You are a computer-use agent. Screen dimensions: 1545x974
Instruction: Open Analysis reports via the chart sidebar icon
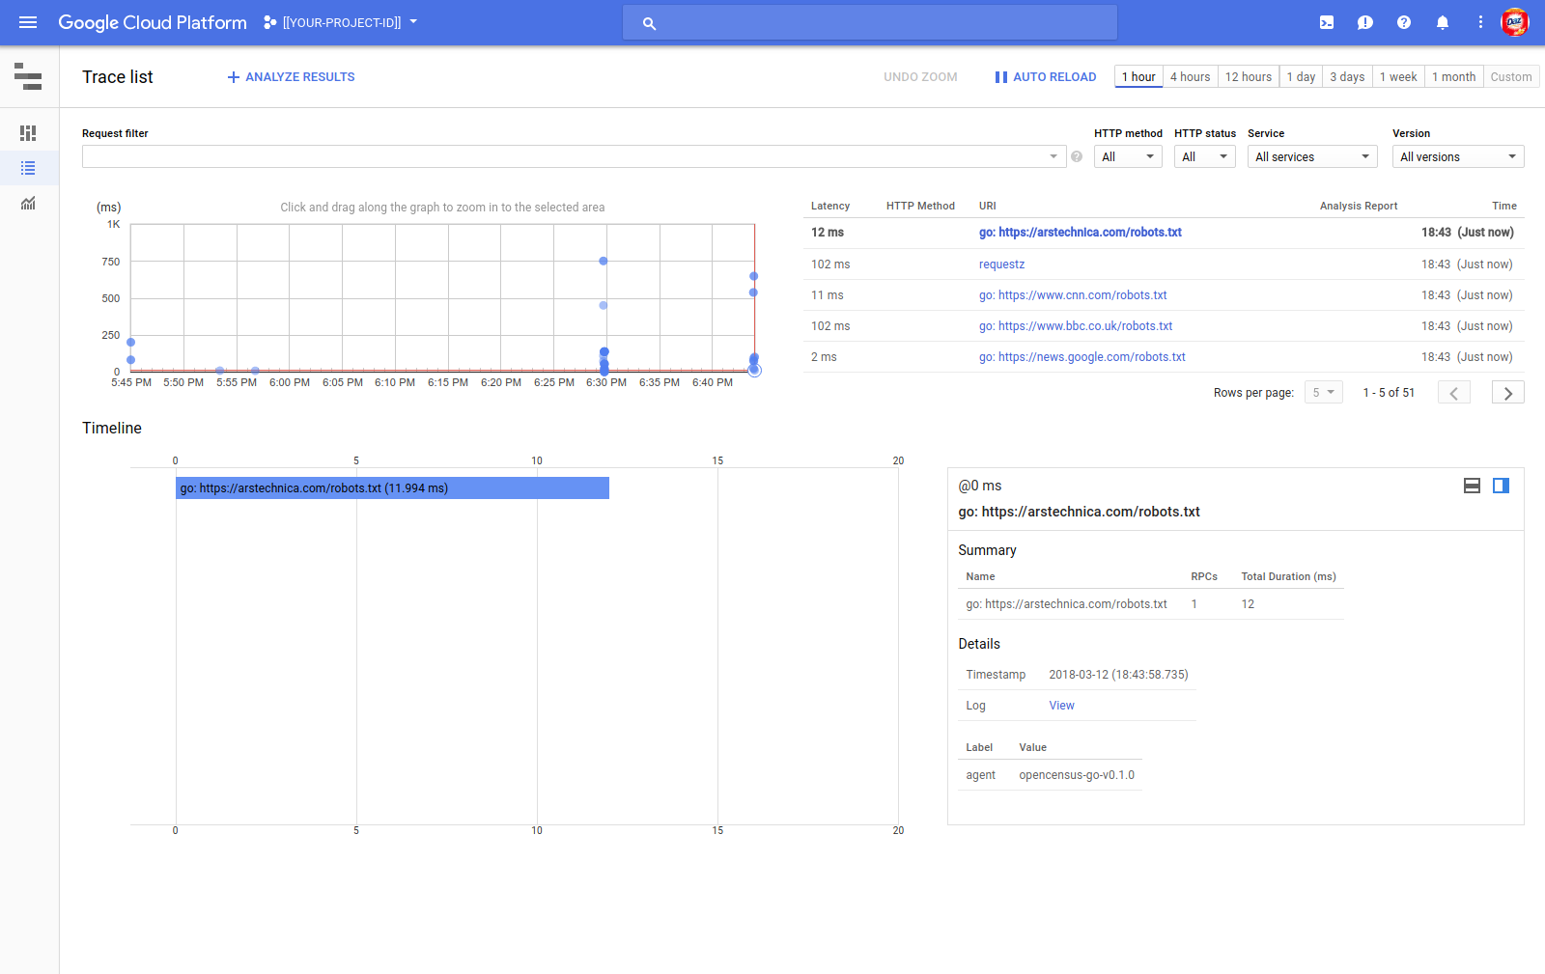click(x=28, y=204)
